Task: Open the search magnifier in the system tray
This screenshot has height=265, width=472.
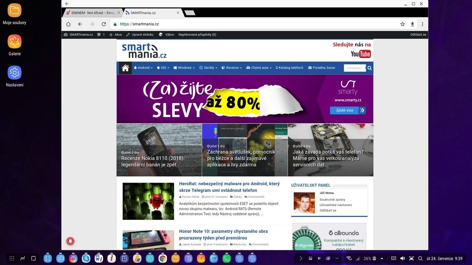Action: (420, 258)
